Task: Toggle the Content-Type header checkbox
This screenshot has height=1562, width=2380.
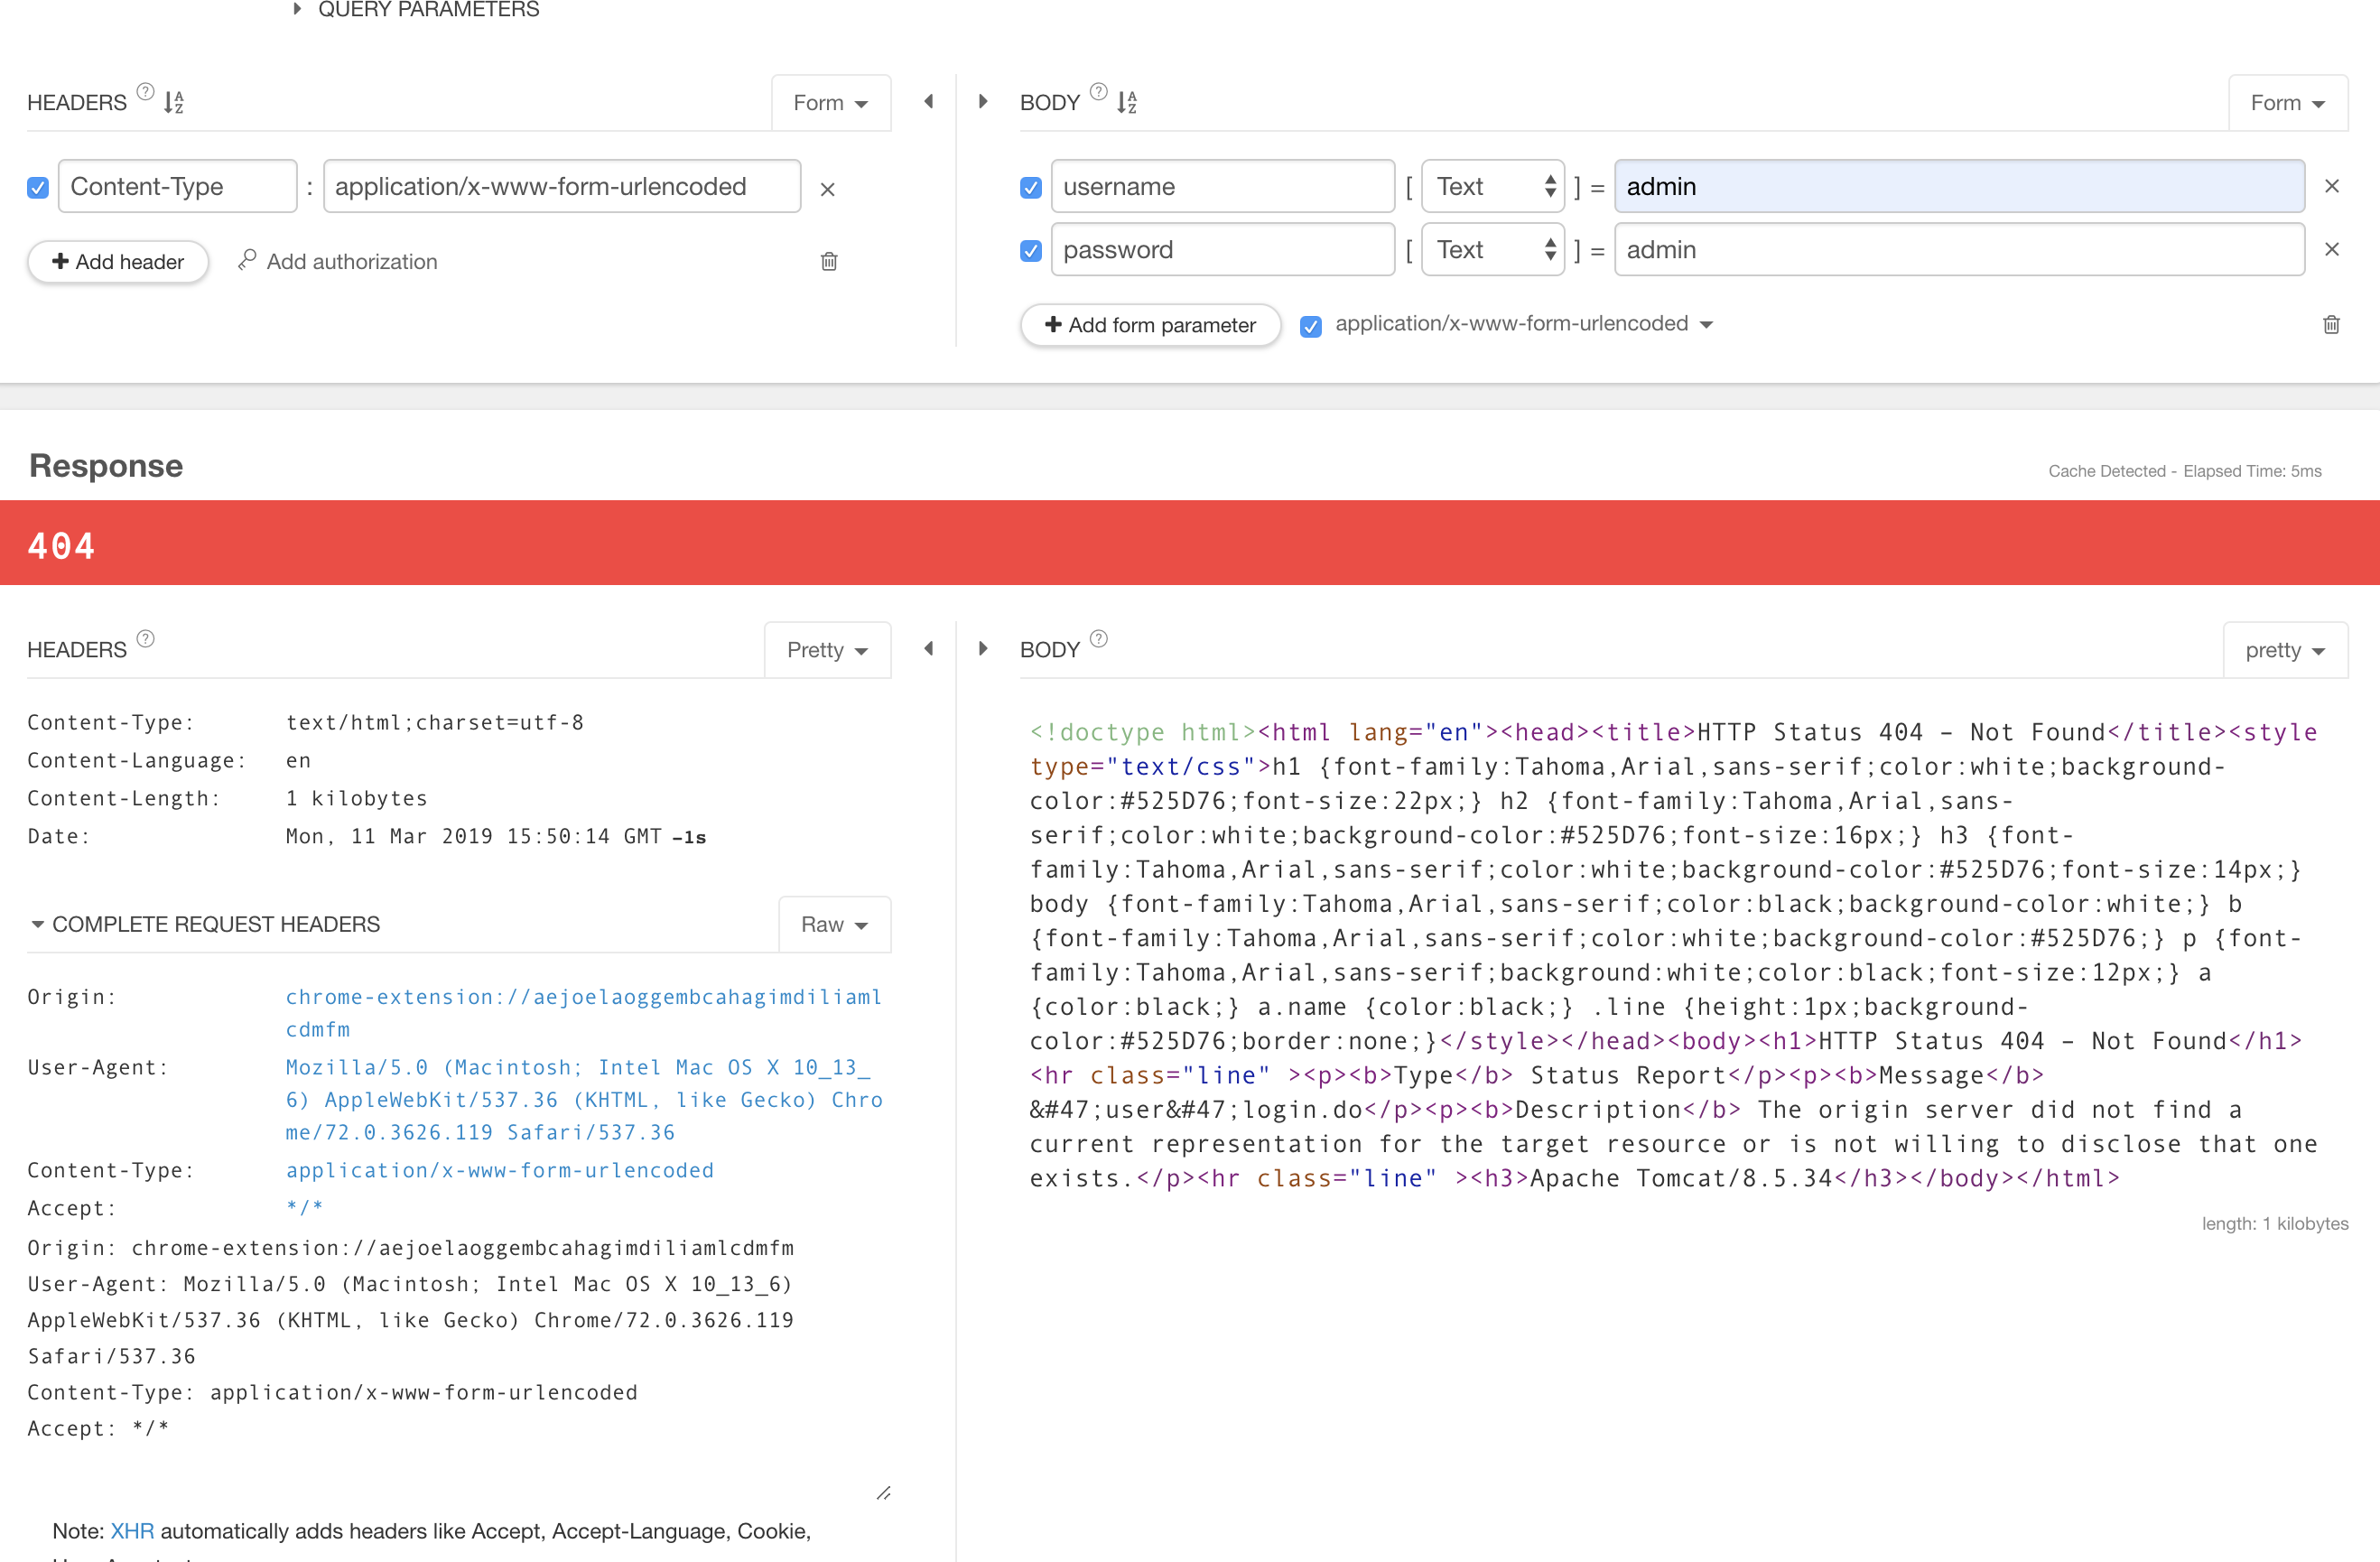Action: [x=40, y=187]
